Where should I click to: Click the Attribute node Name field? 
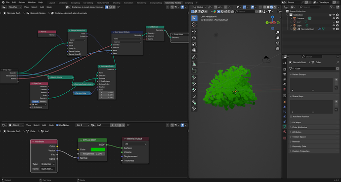click(48, 169)
